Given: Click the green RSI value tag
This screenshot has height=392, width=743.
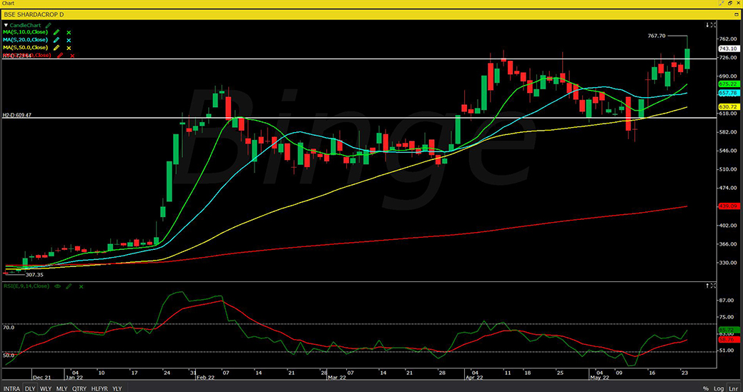Looking at the screenshot, I should tap(728, 329).
